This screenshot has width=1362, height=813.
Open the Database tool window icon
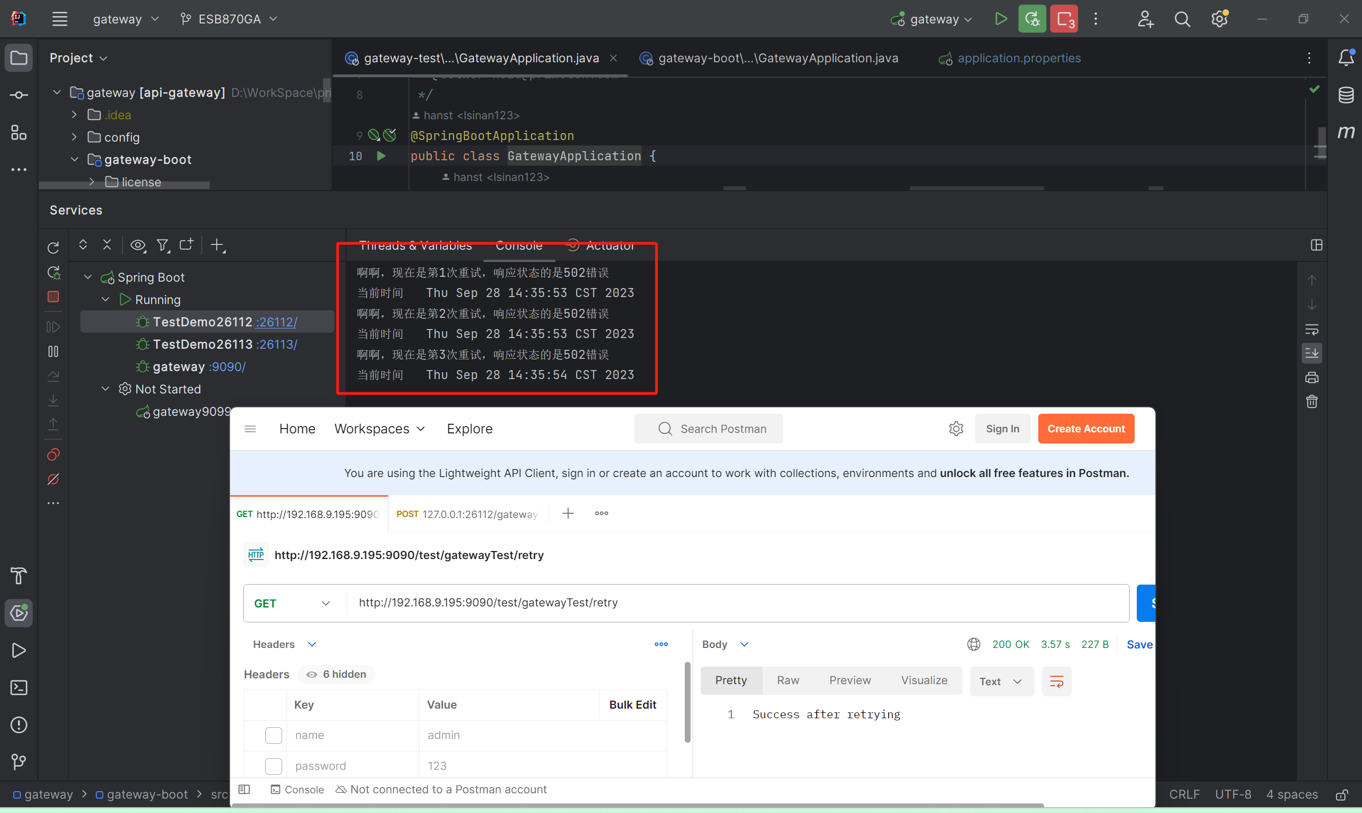[1345, 95]
